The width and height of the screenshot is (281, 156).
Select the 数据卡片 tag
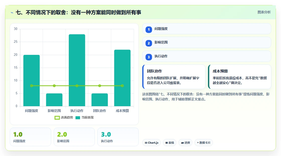[x=204, y=143]
